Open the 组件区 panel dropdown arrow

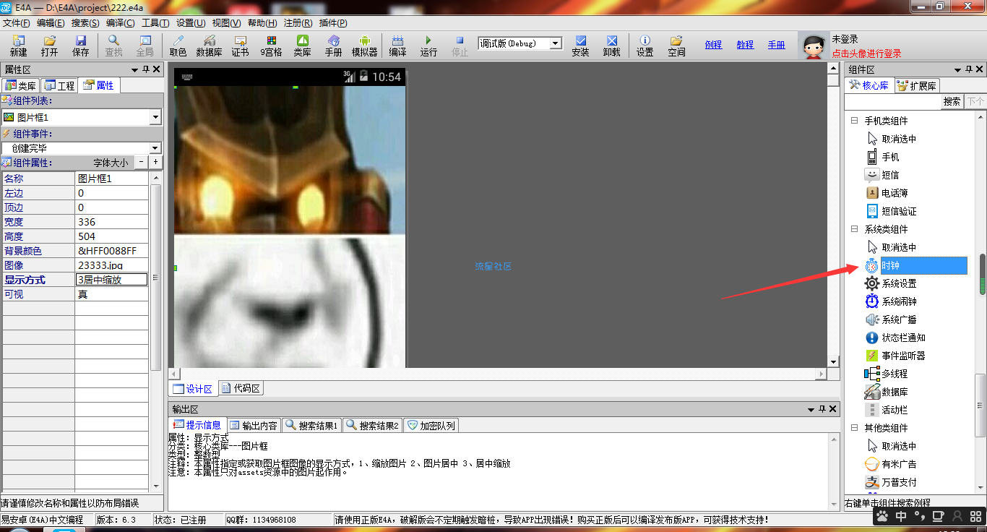coord(958,69)
